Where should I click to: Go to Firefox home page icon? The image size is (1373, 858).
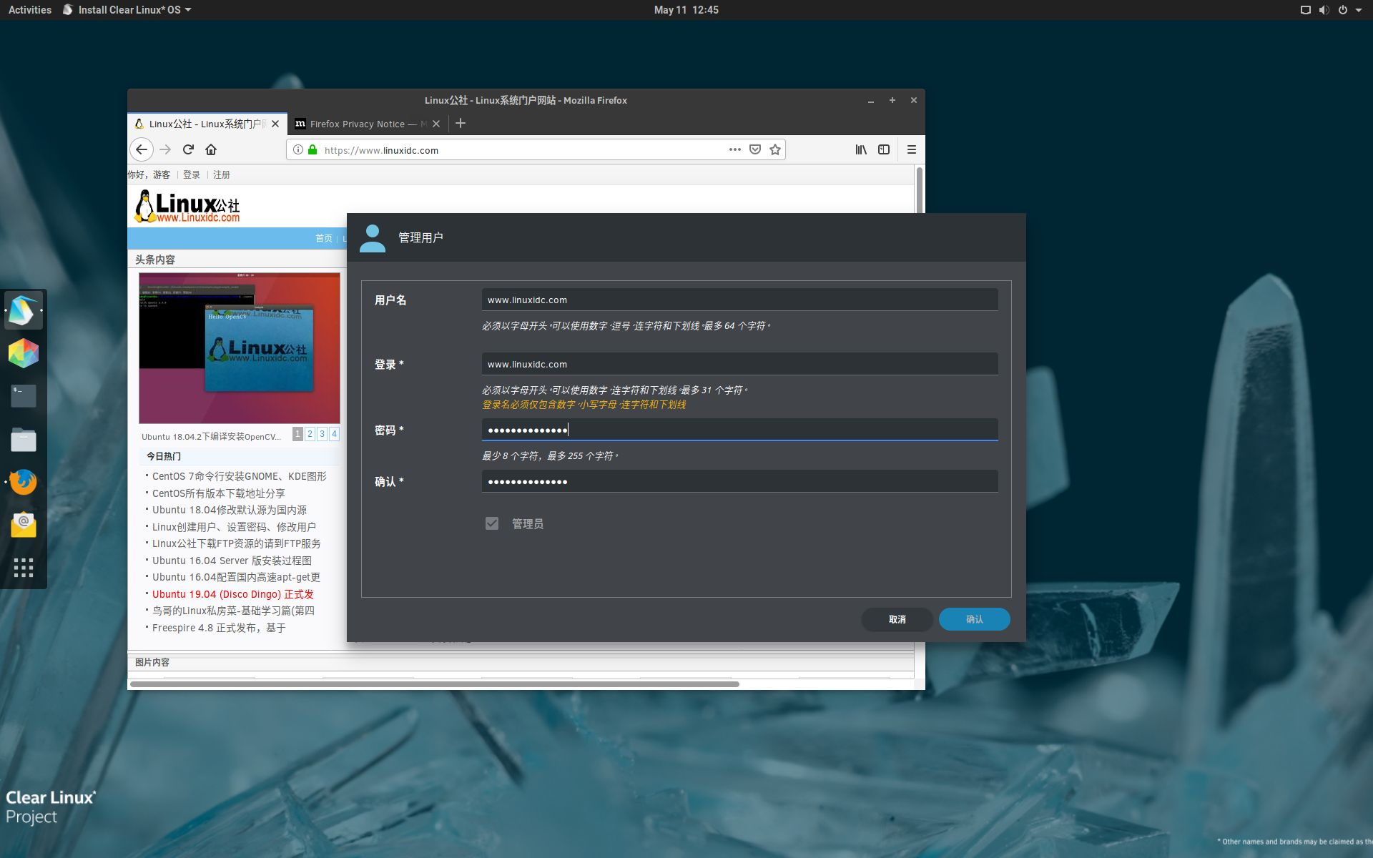point(211,149)
